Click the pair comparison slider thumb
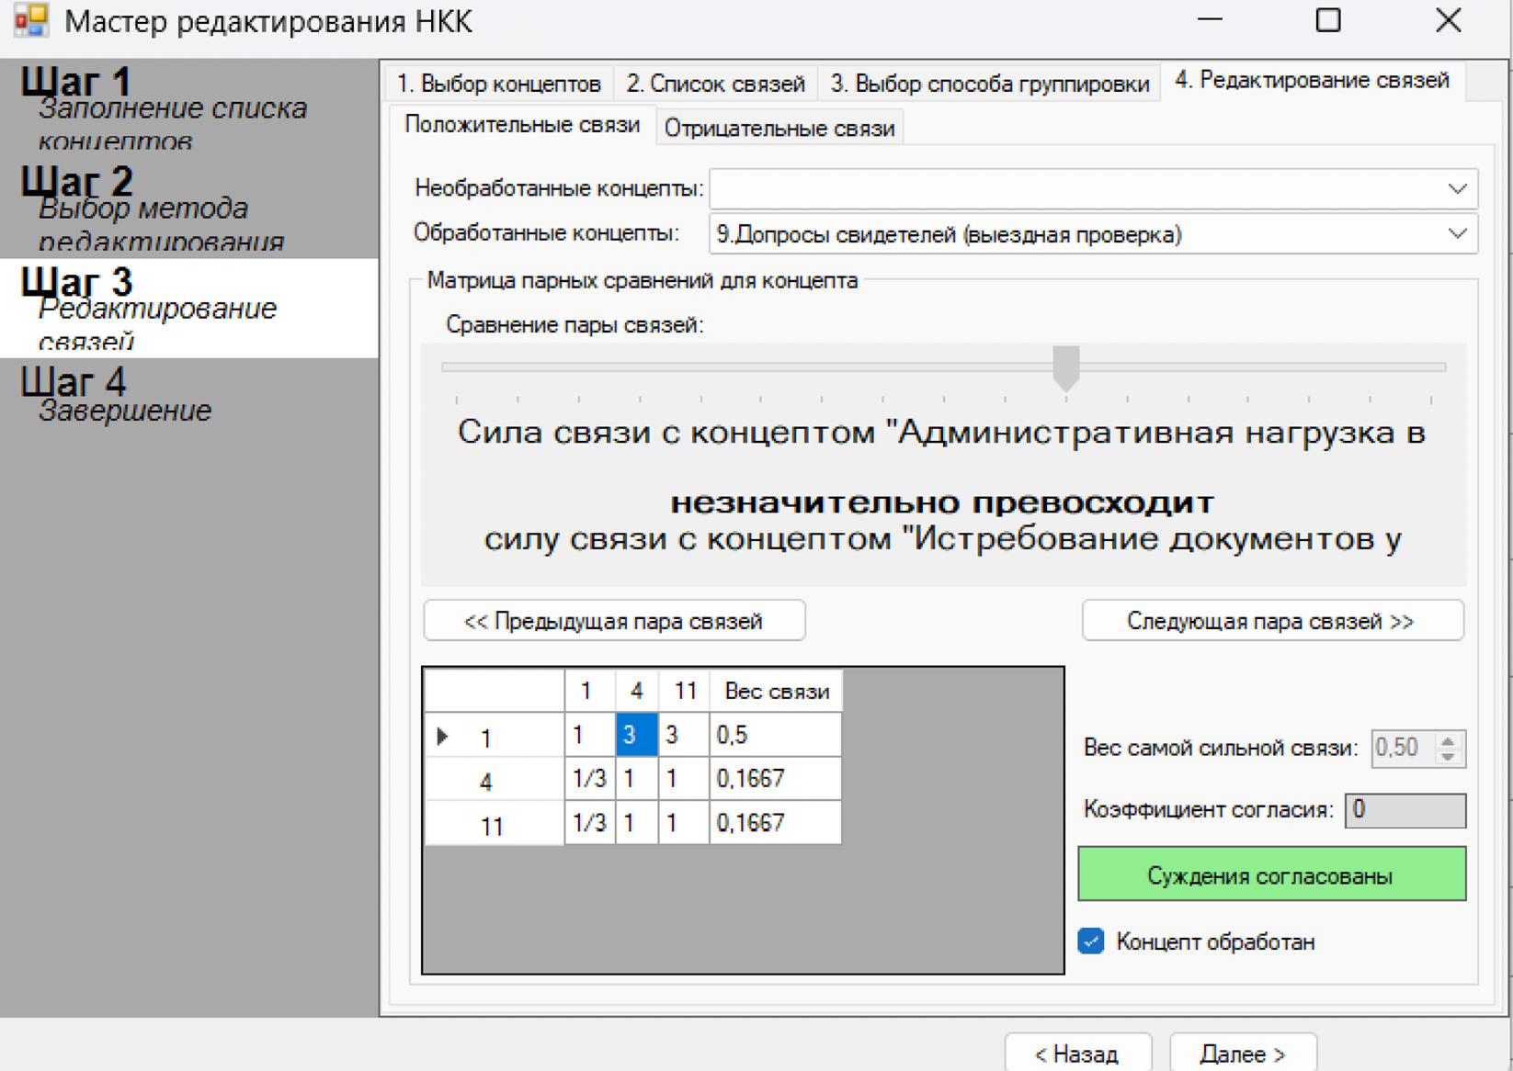The width and height of the screenshot is (1513, 1071). click(x=1065, y=367)
